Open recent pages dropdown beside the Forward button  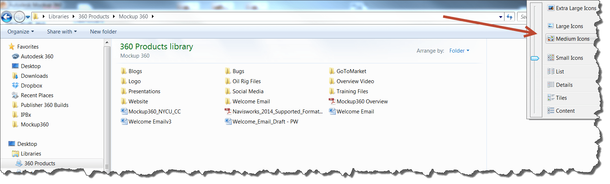pos(28,17)
